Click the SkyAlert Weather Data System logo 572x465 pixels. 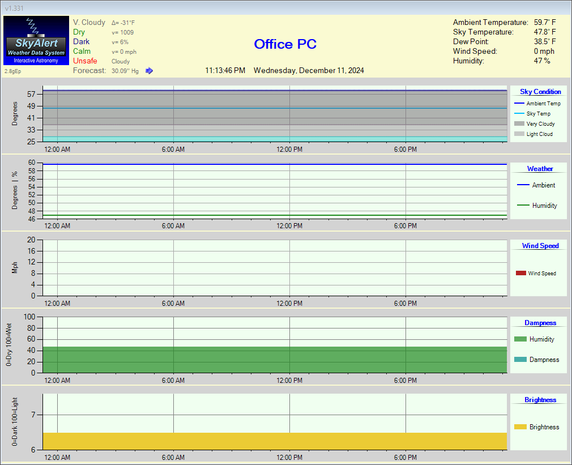point(36,40)
